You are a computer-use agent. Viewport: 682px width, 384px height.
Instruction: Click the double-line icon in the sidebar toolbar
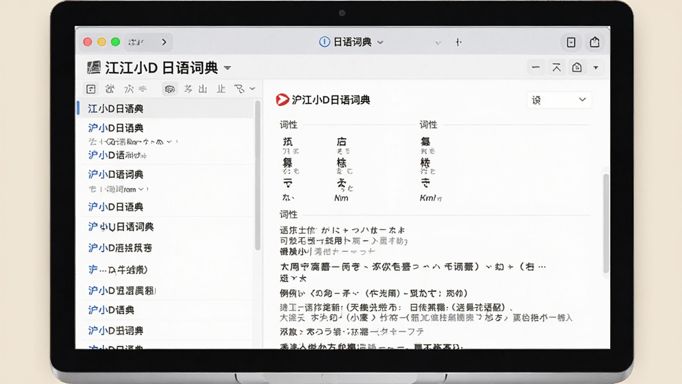[x=143, y=89]
